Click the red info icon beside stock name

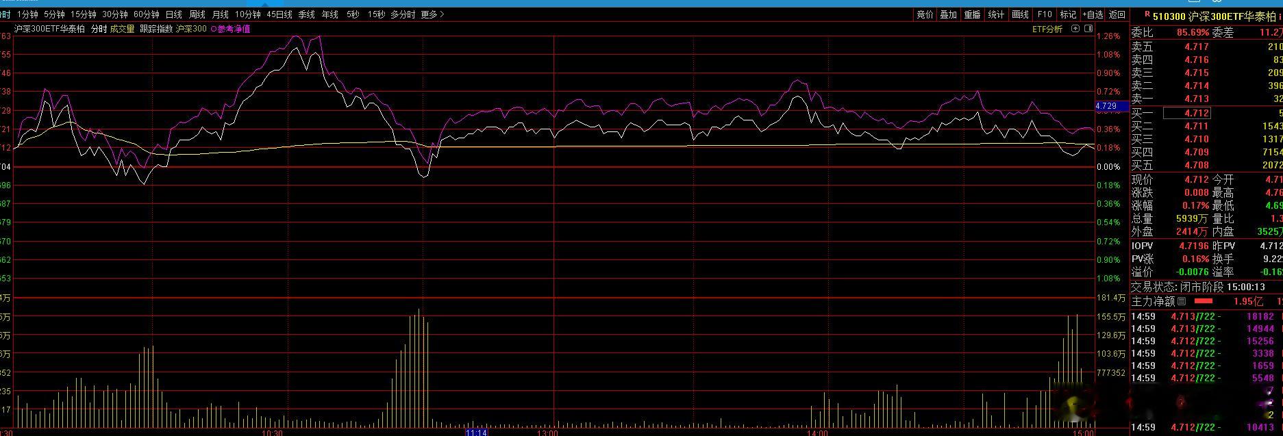pyautogui.click(x=1280, y=16)
